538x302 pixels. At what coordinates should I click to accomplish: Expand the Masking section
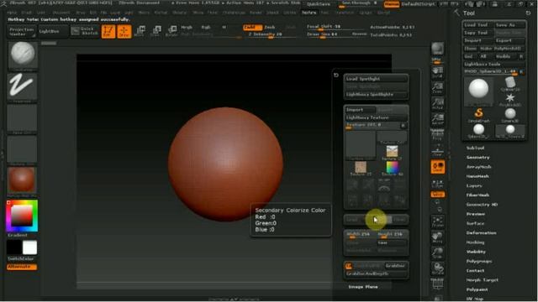pyautogui.click(x=475, y=242)
